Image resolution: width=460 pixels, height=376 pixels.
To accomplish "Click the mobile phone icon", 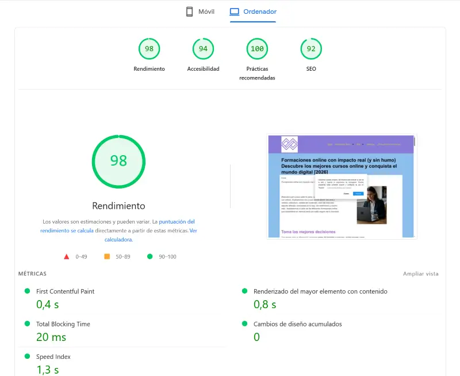I will tap(190, 11).
